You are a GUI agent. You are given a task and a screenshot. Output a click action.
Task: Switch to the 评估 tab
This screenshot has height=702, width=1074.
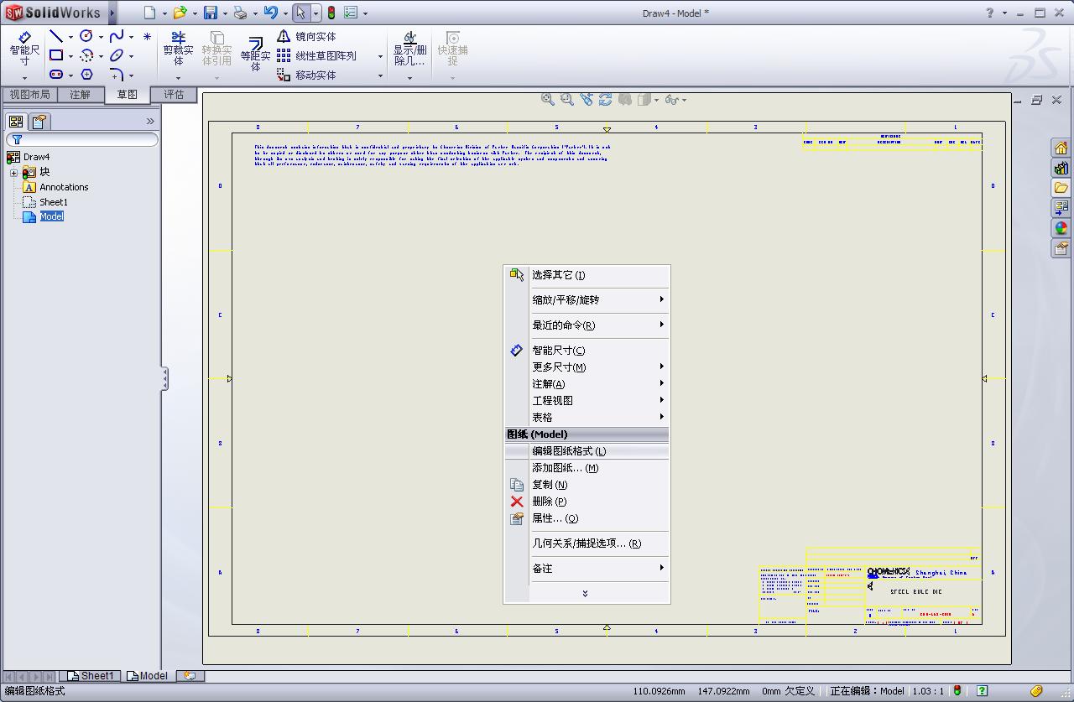pos(175,95)
